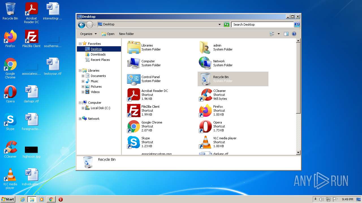Screen dimensions: 362x203
Task: Select the admin folder icon
Action: pyautogui.click(x=205, y=47)
